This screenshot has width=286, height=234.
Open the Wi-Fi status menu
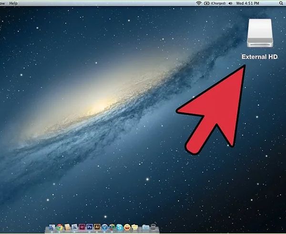(198, 3)
